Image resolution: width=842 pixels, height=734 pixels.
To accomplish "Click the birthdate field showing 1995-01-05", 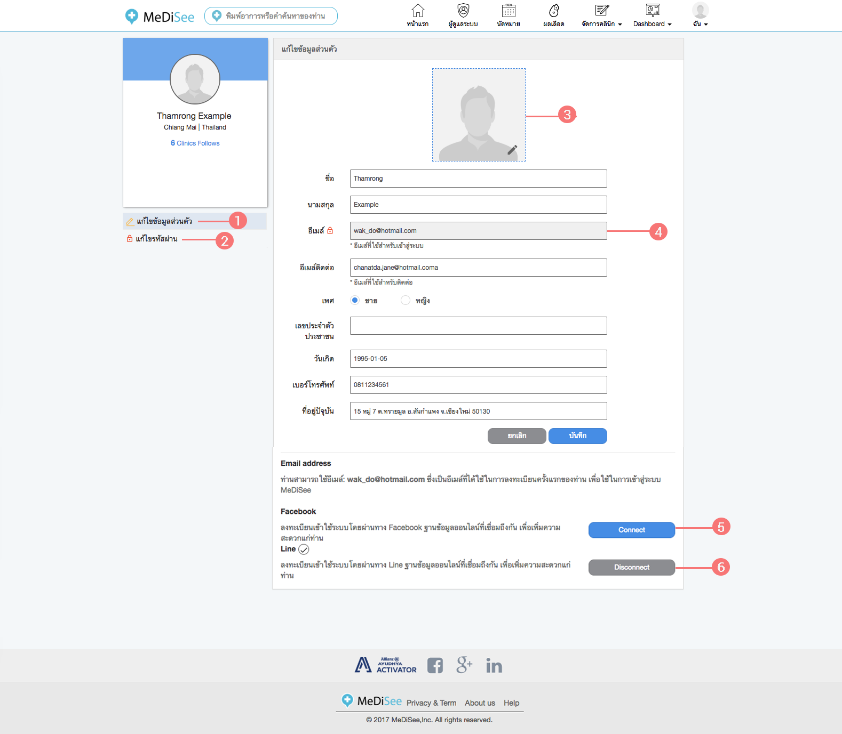I will click(x=478, y=359).
